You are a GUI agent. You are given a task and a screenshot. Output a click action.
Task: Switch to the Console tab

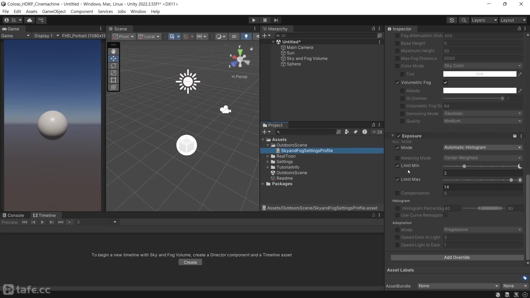13,215
